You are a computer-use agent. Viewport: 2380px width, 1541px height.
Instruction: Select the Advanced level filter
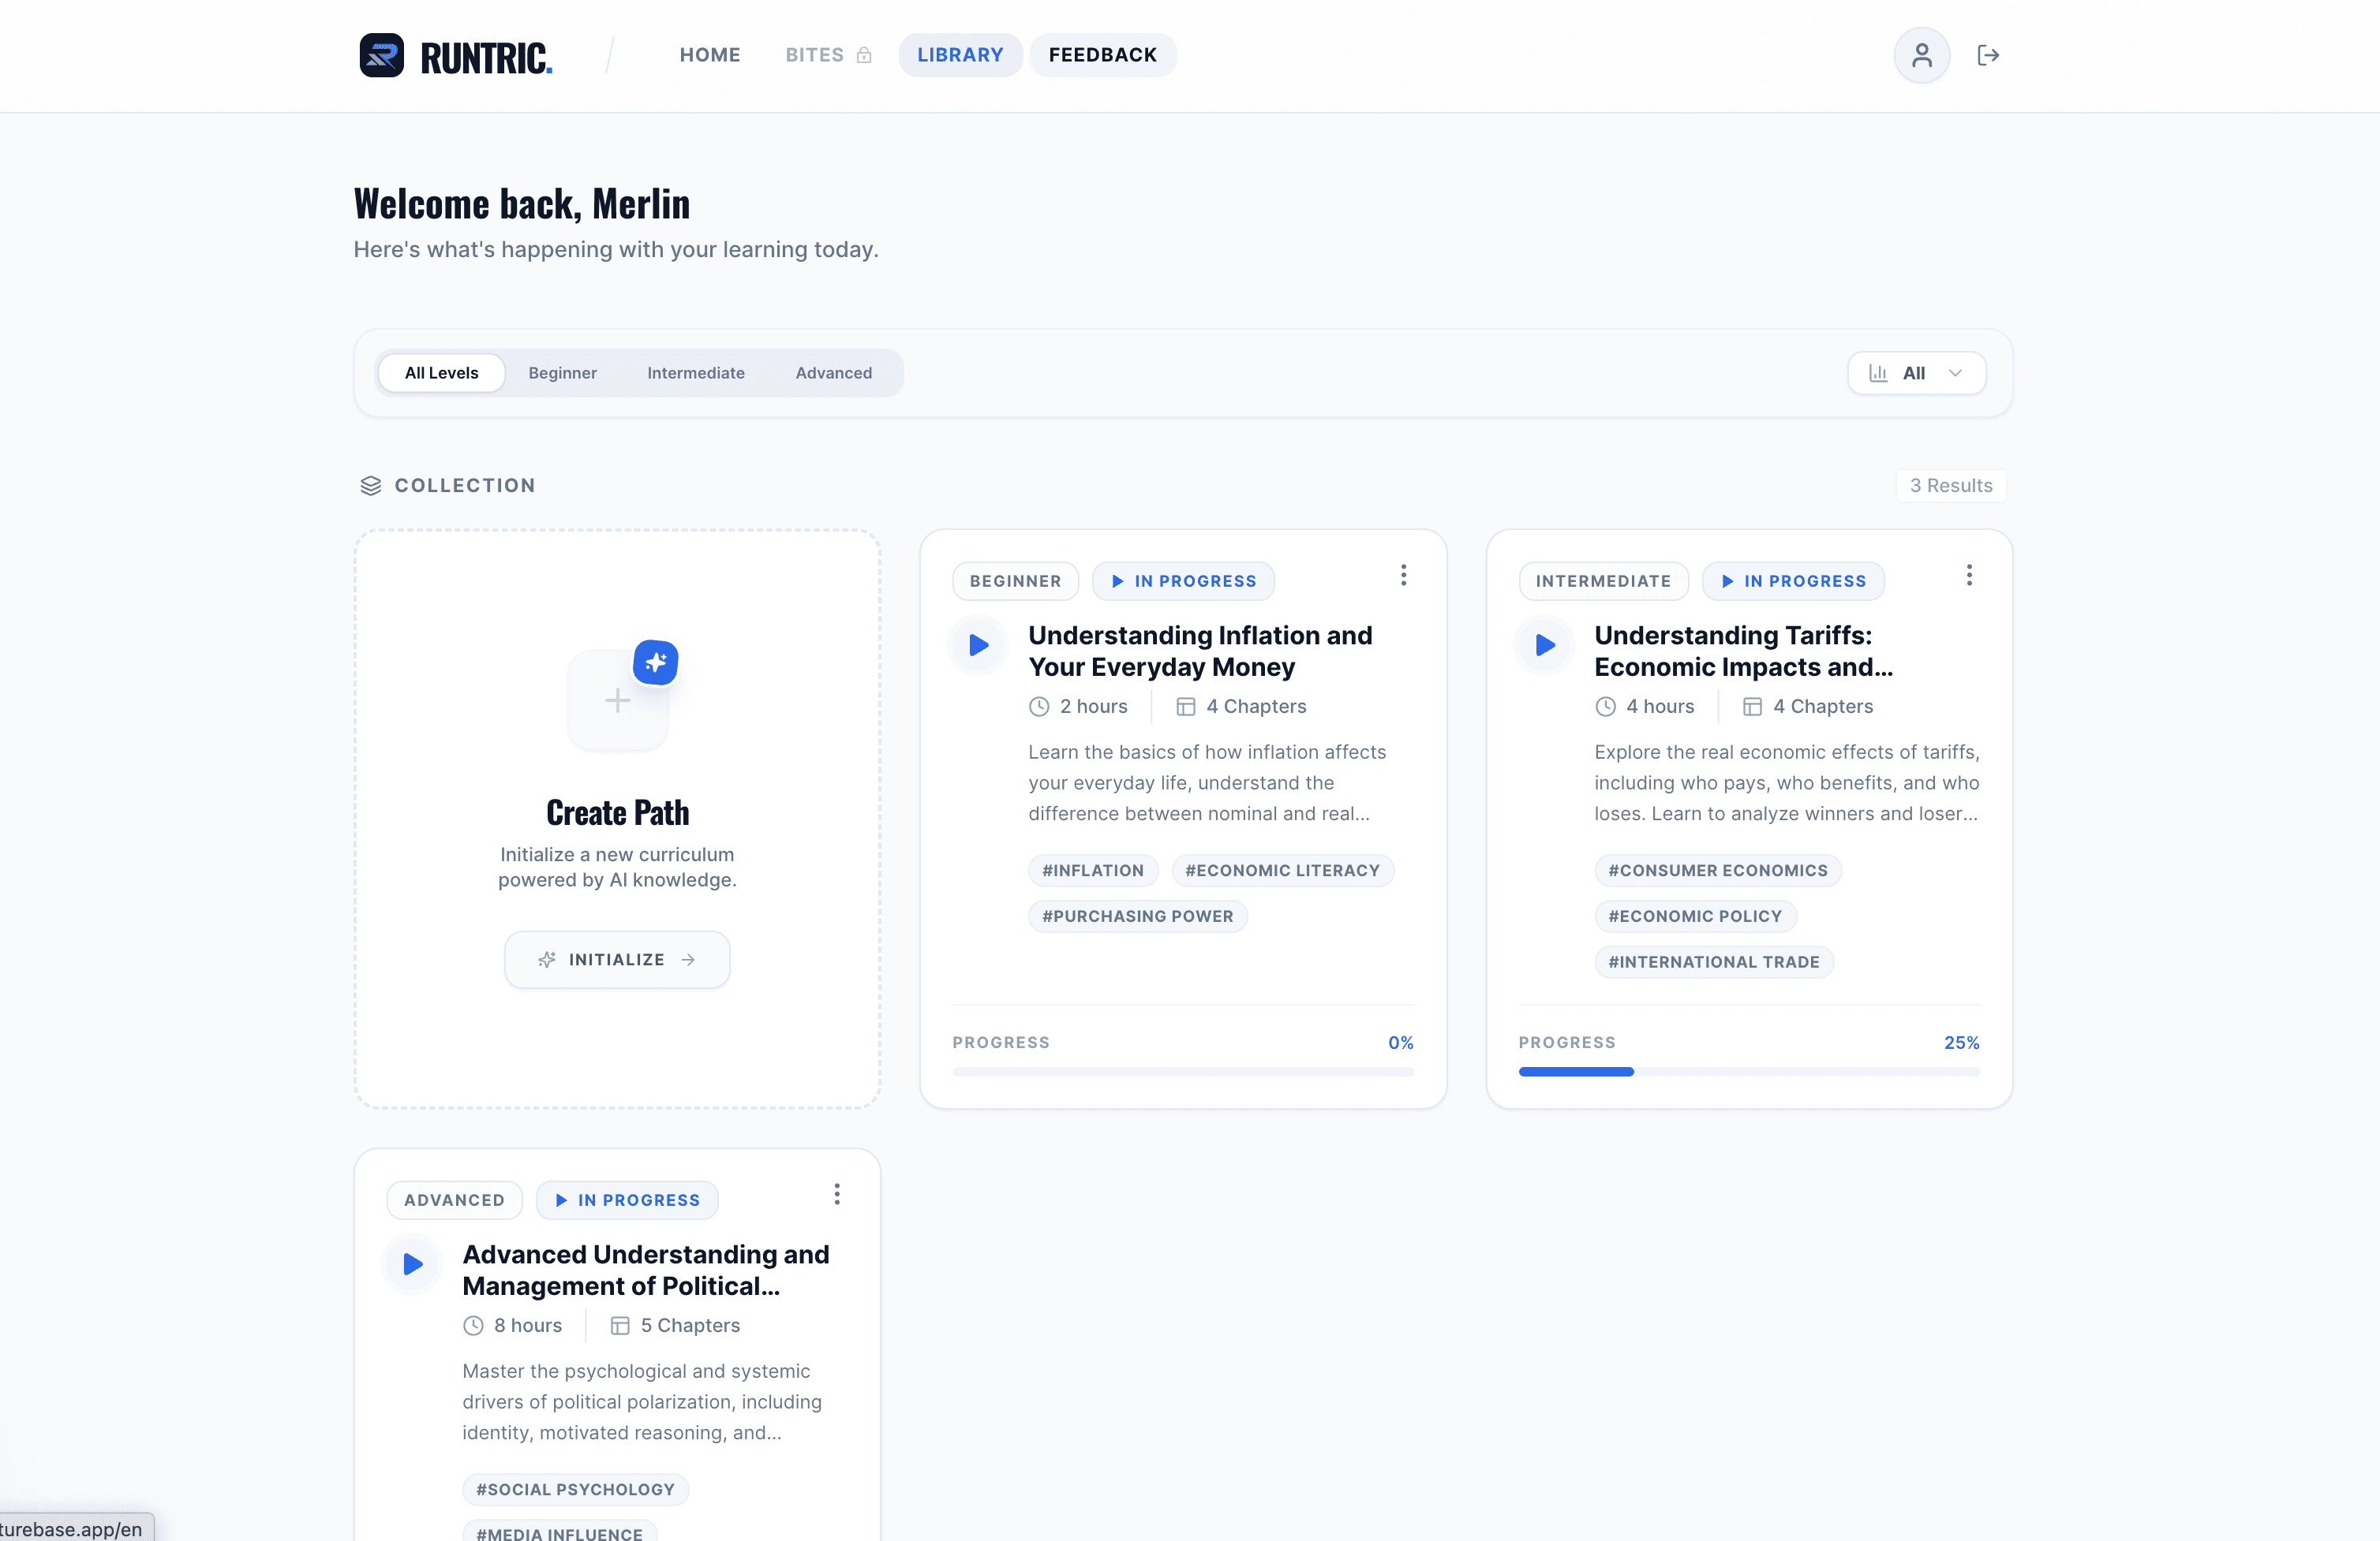[833, 371]
